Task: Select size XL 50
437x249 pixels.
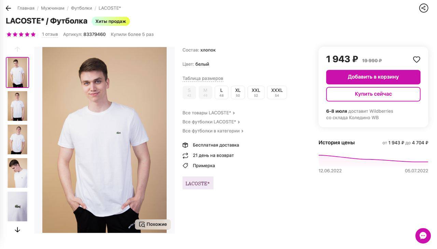Action: (238, 92)
